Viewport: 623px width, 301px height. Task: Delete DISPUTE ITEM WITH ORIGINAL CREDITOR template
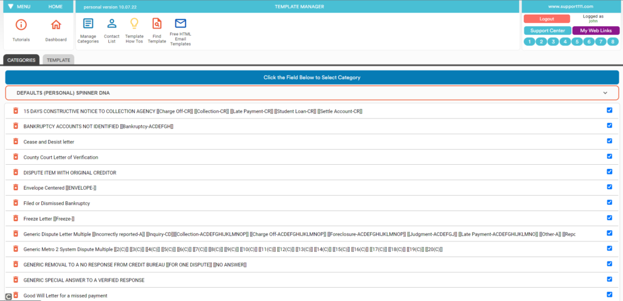pos(16,172)
